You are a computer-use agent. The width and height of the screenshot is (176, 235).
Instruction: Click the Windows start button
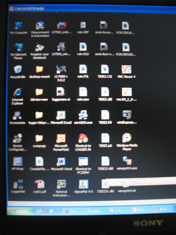pos(20,211)
